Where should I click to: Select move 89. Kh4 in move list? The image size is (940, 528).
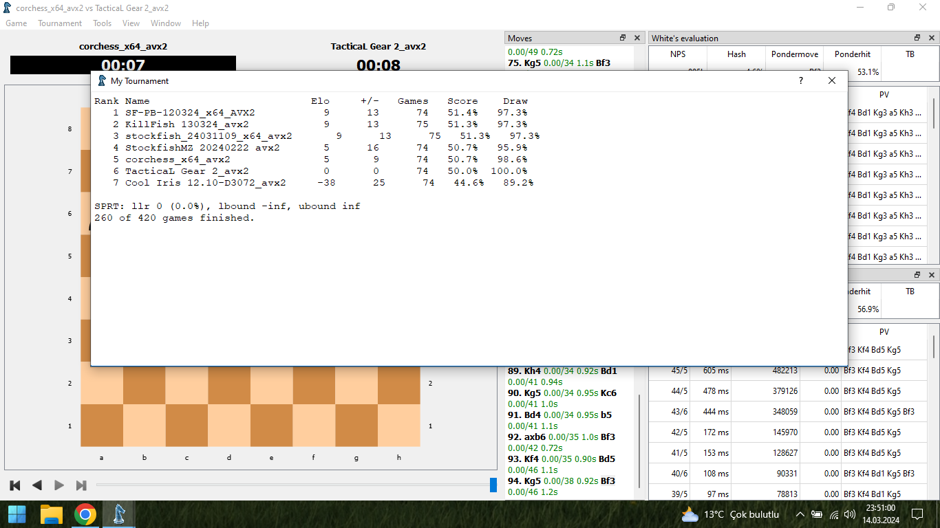tap(524, 371)
